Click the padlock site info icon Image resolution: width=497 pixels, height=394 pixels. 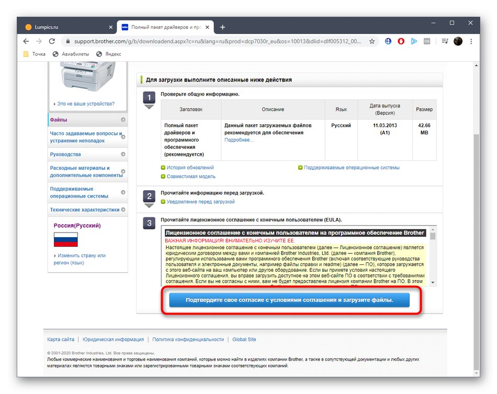(67, 41)
